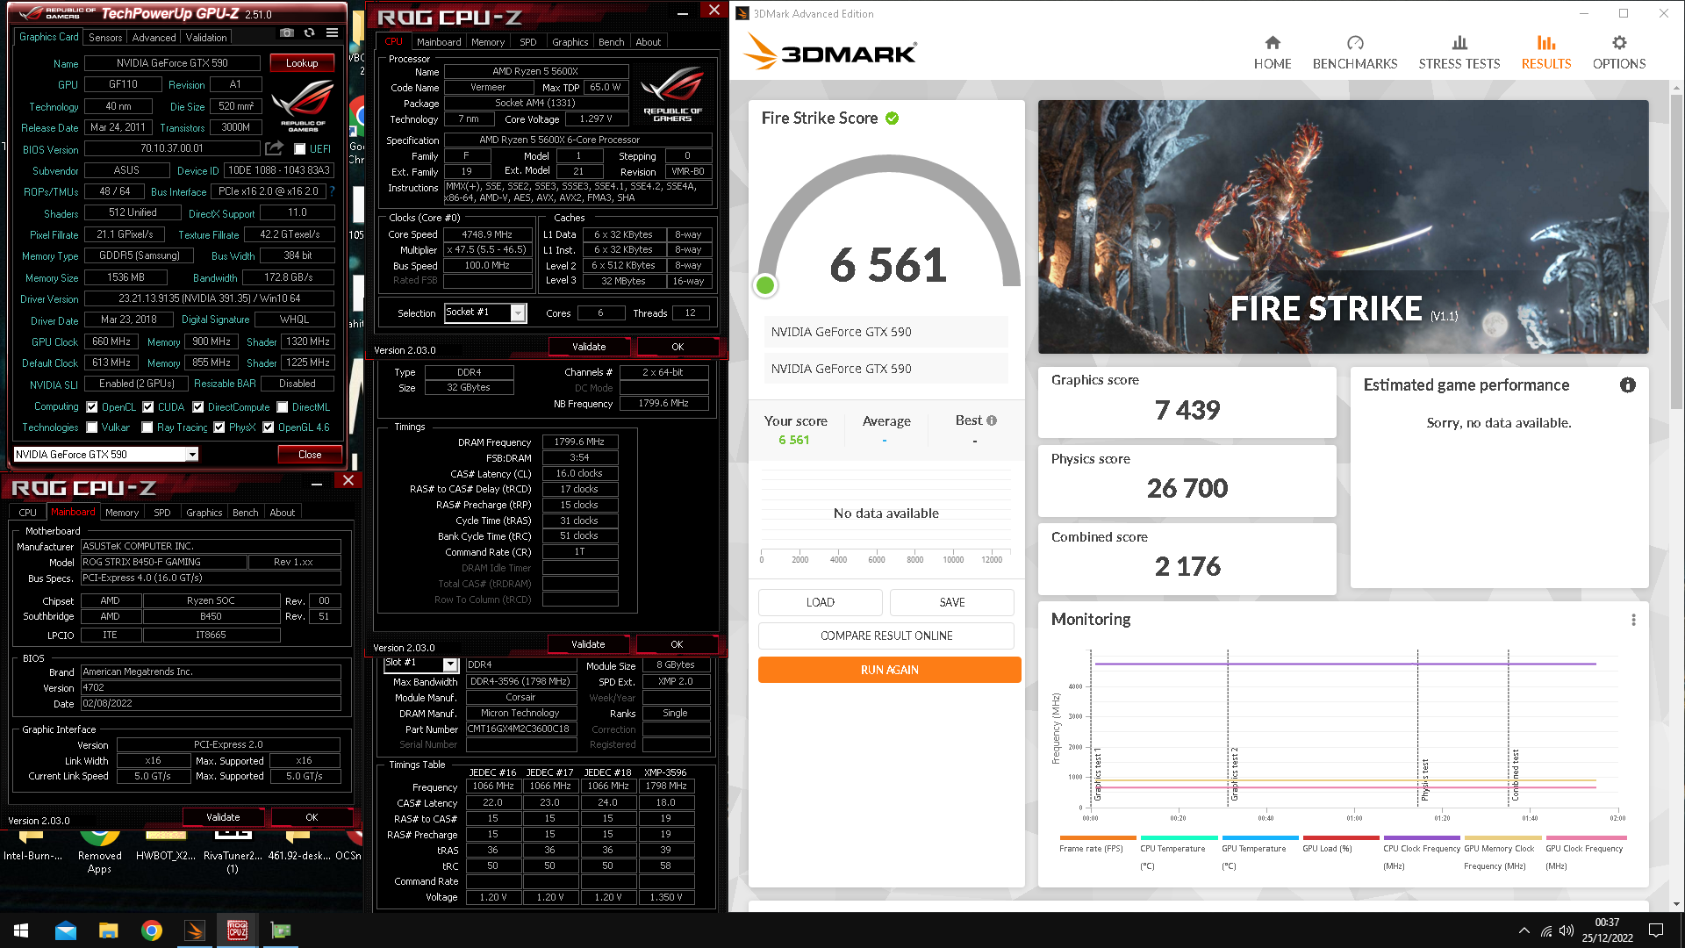The image size is (1685, 948).
Task: Click the Graphics score value 7 439
Action: (x=1187, y=410)
